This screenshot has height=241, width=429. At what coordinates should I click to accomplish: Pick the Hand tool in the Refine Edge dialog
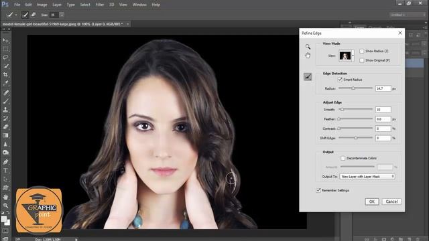click(308, 56)
